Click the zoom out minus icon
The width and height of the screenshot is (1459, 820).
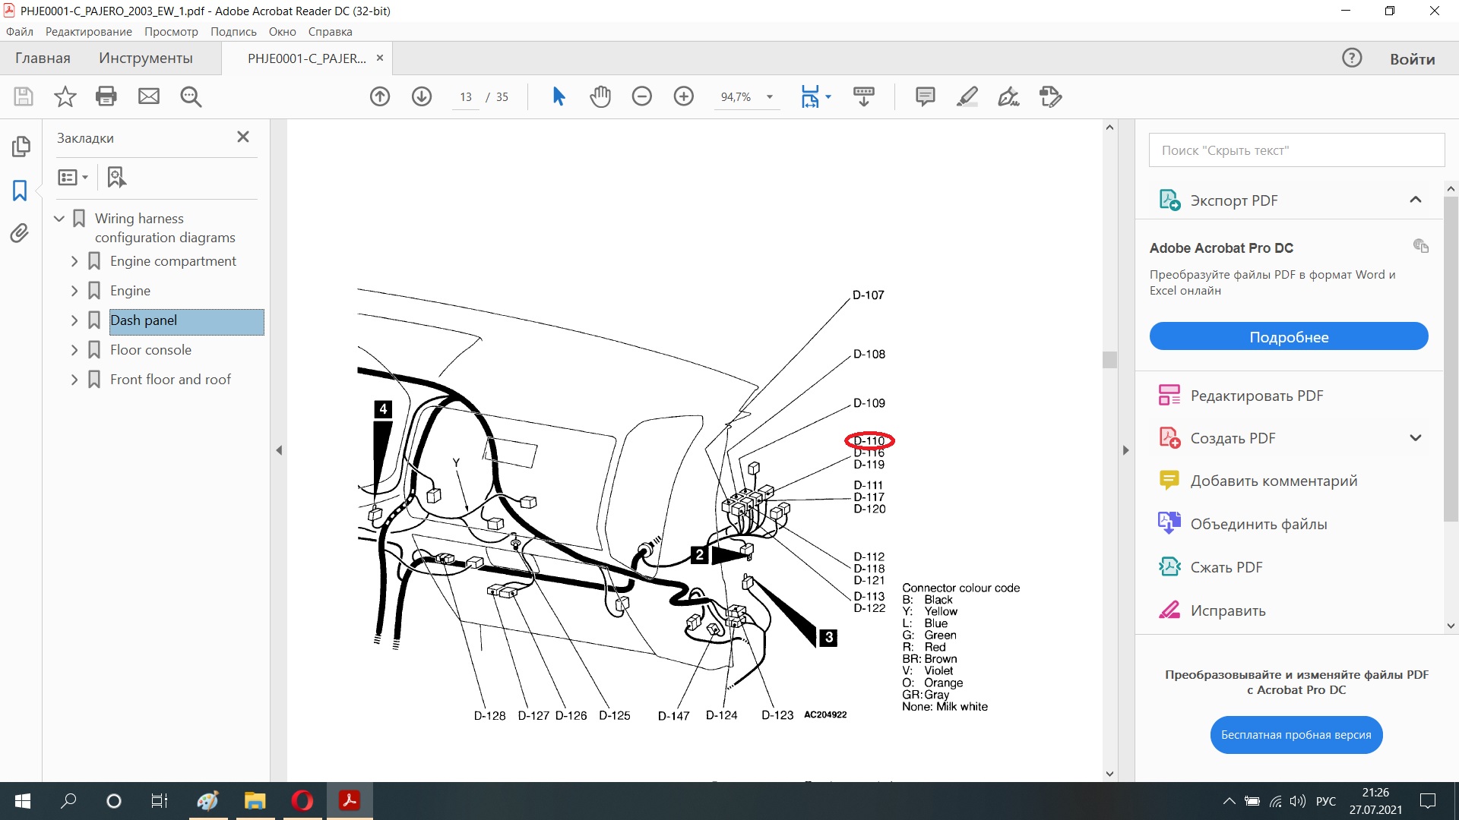pos(642,96)
